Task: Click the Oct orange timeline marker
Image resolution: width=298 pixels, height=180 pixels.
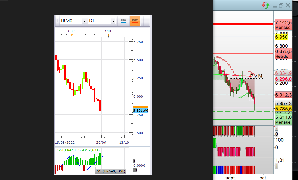Action: 108,35
